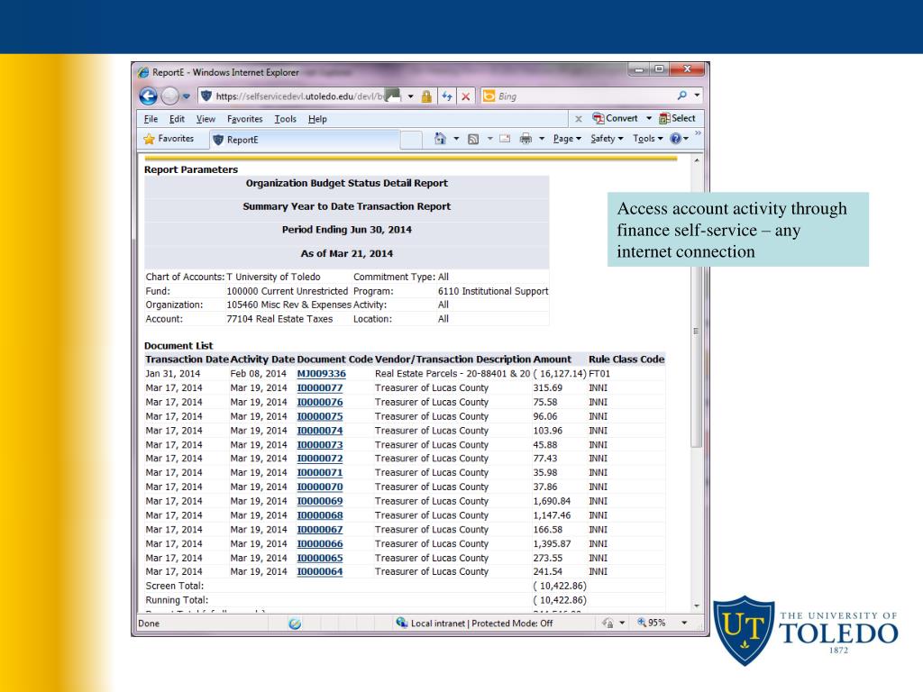Click the Read Mail envelope icon

(505, 139)
